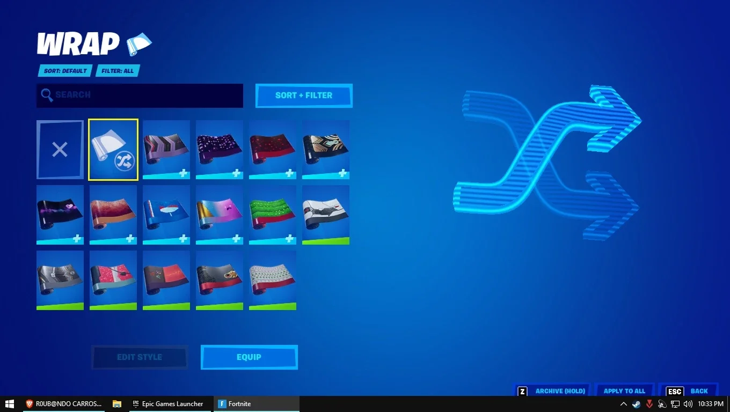The width and height of the screenshot is (730, 412).
Task: Focus the wrap Search field
Action: pos(140,95)
